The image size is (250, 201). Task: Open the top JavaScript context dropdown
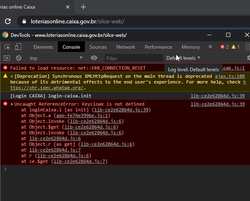[56, 58]
